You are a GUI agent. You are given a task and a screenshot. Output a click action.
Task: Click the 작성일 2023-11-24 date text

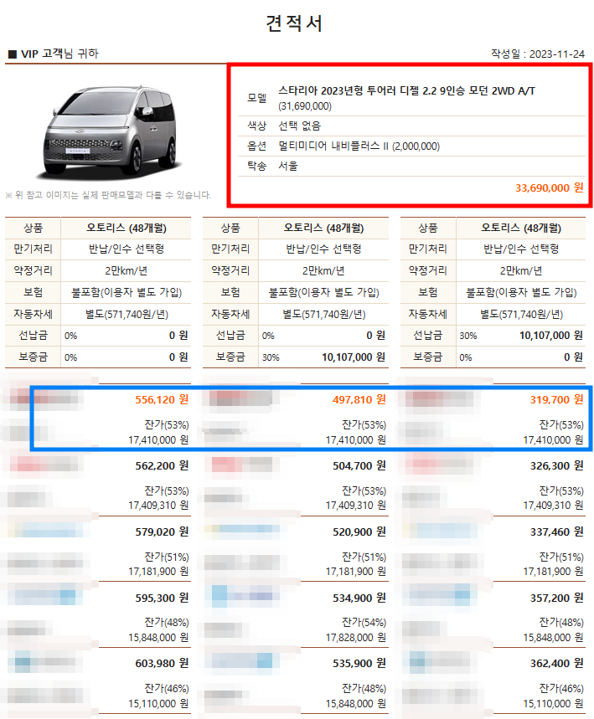[538, 54]
